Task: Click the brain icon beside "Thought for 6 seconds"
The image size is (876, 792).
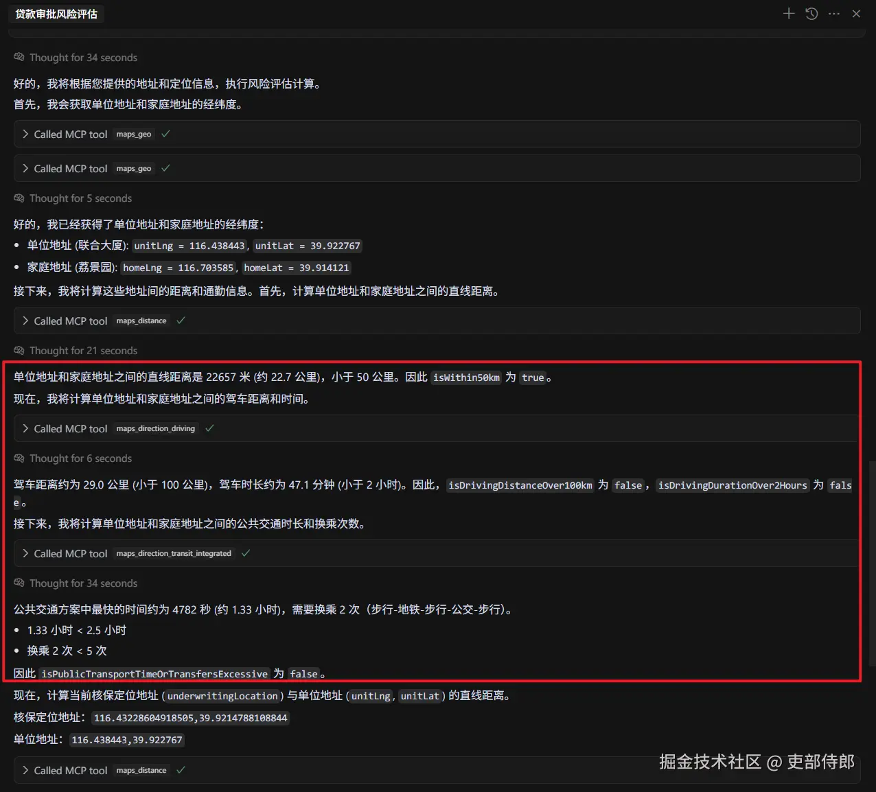Action: 19,458
